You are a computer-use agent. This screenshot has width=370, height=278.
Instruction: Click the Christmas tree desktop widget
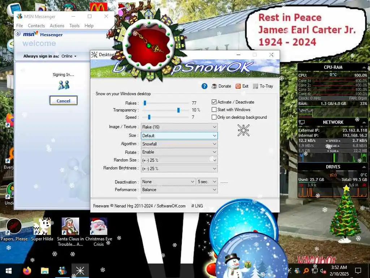pyautogui.click(x=345, y=215)
